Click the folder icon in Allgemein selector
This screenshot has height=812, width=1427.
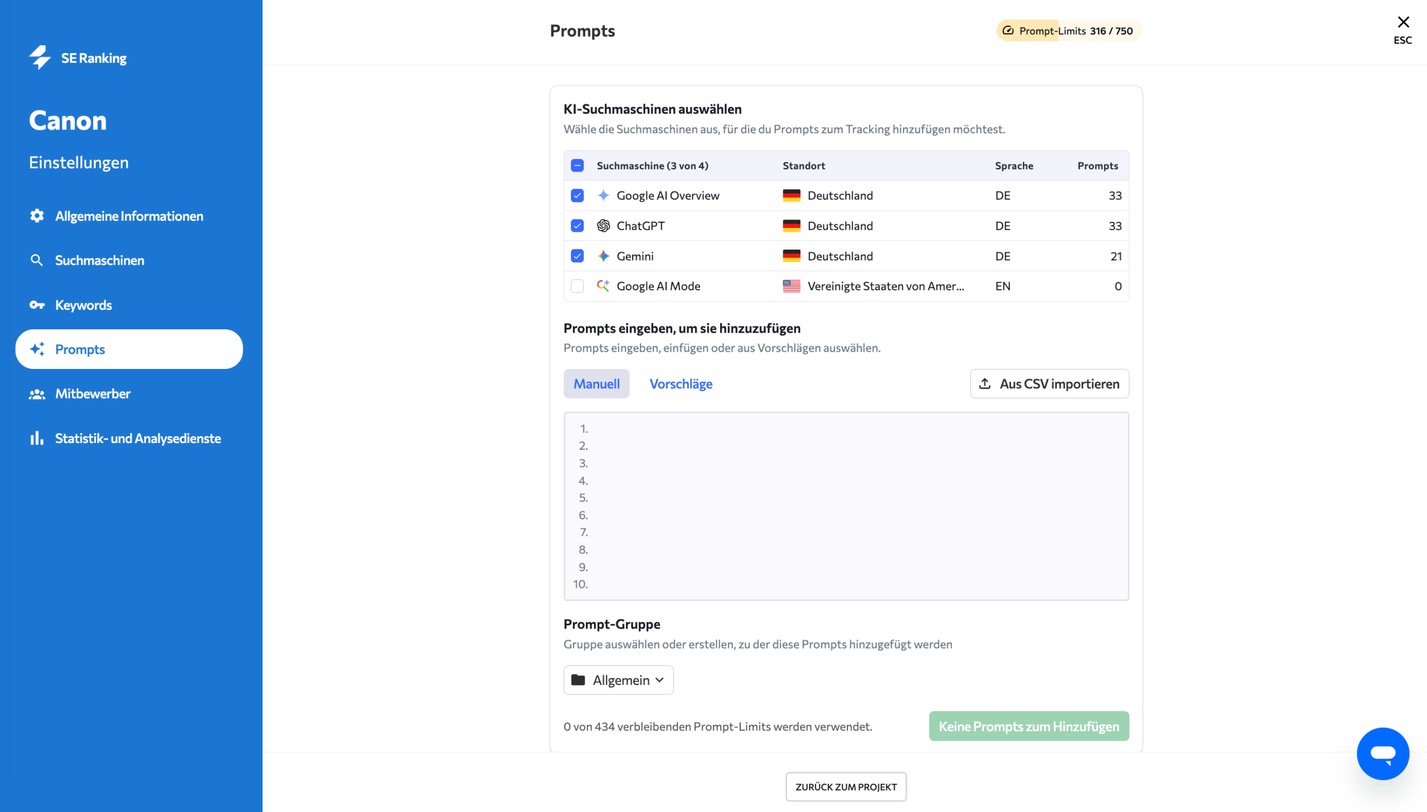tap(578, 680)
